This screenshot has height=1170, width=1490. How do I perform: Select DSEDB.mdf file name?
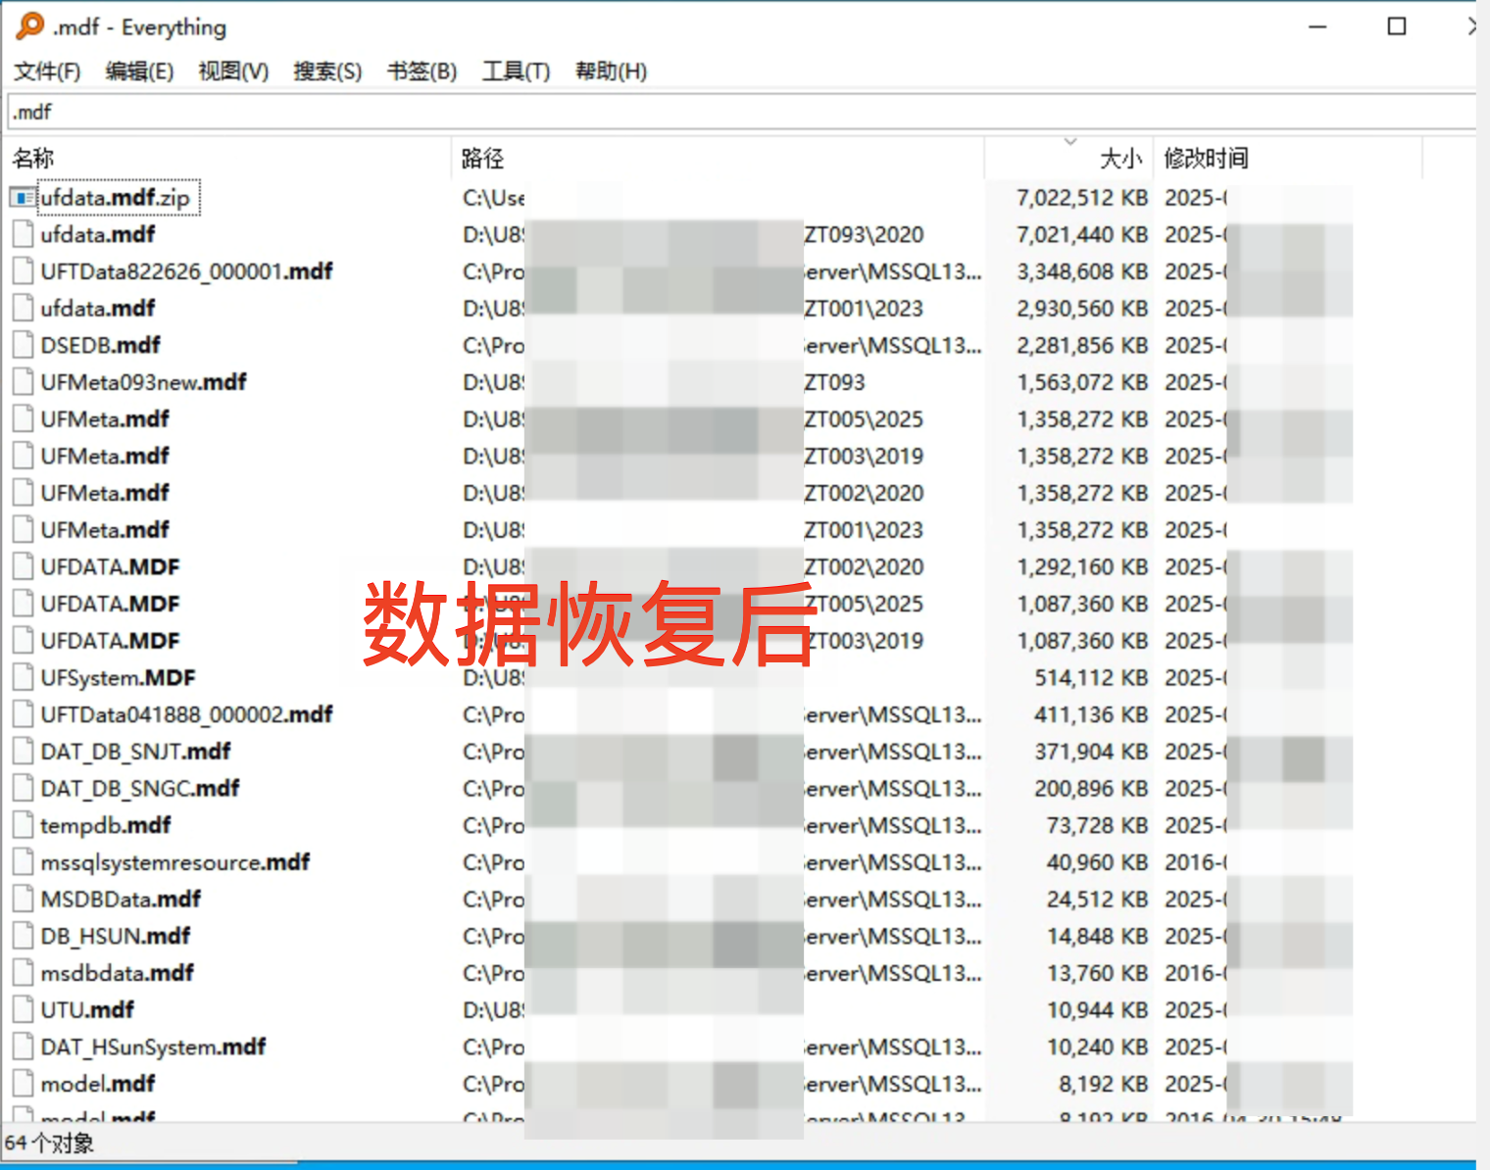pos(101,345)
